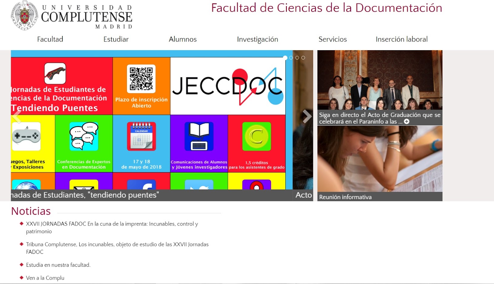The height and width of the screenshot is (284, 494).
Task: Open the Alumnos menu
Action: pyautogui.click(x=183, y=39)
